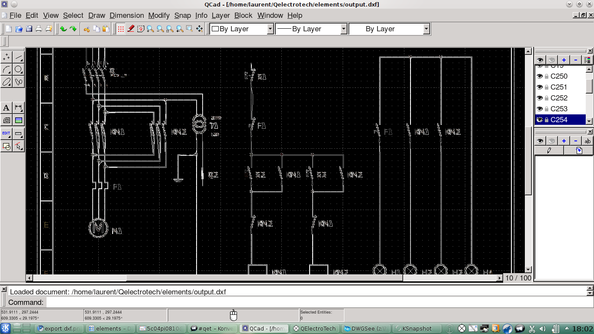Image resolution: width=594 pixels, height=334 pixels.
Task: Save drawing with the floppy disk icon
Action: (x=29, y=29)
